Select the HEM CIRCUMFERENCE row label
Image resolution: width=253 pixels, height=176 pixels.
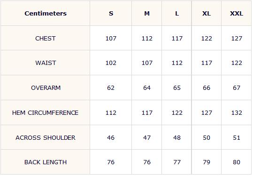46,112
